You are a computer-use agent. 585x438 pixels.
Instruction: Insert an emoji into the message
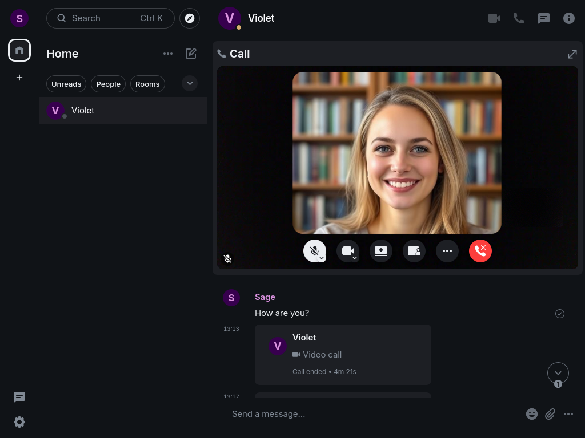[x=532, y=414]
